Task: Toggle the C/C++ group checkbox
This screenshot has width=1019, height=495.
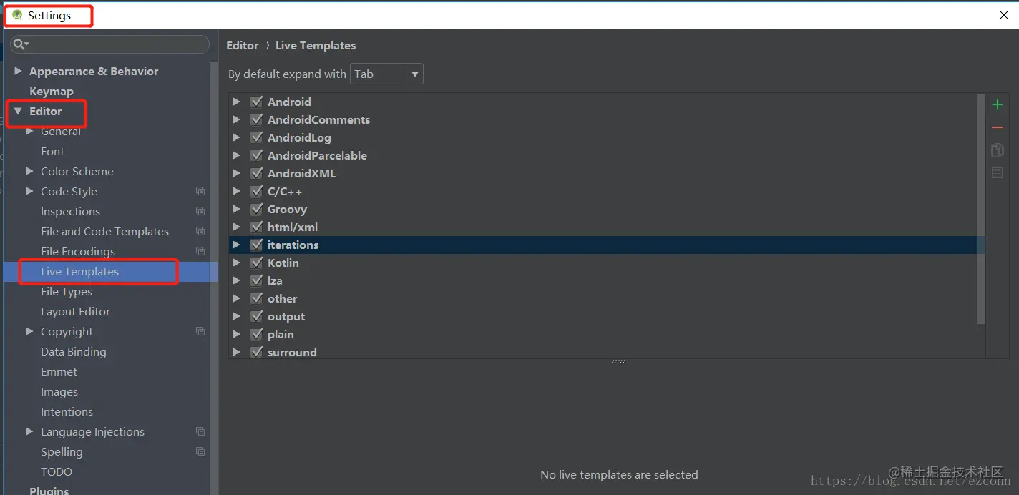Action: pyautogui.click(x=257, y=191)
